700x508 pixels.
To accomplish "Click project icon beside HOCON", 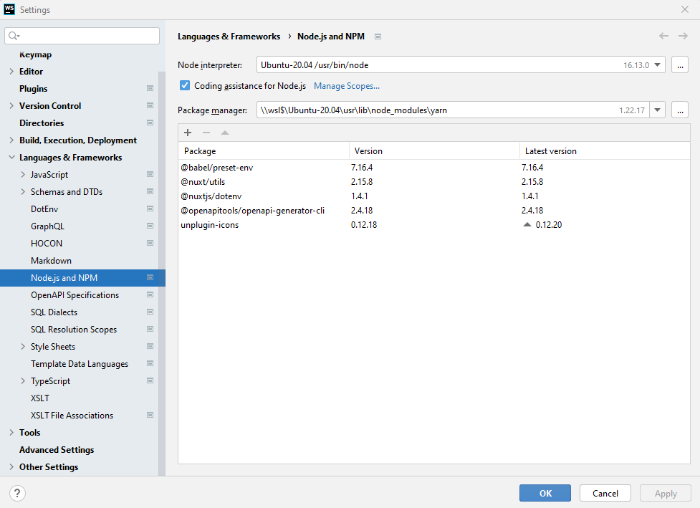I will point(150,244).
